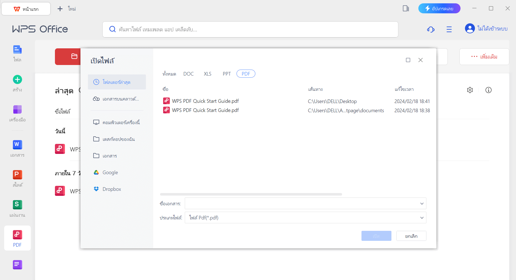516x280 pixels.
Task: Select เดสก์ท็อปของฉัน folder
Action: point(117,139)
